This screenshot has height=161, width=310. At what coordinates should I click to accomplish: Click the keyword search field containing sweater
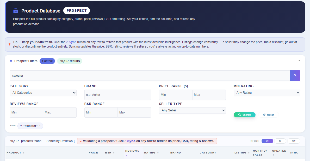point(150,76)
